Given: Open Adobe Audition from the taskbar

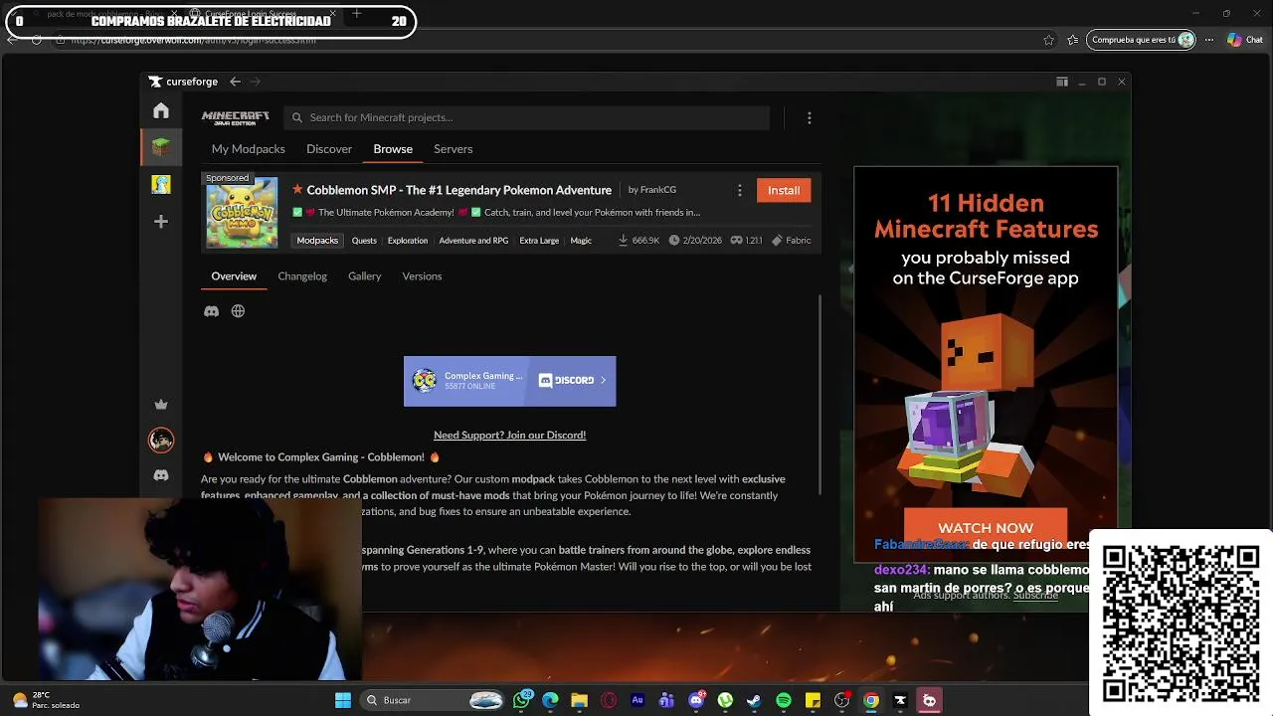Looking at the screenshot, I should [x=637, y=700].
